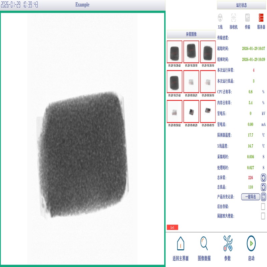Select the 运行状态 panel header
Image resolution: width=267 pixels, height=267 pixels.
tap(242, 5)
